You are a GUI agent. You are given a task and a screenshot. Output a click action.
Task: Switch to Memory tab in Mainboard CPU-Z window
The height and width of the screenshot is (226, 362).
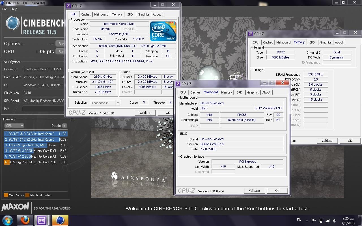[227, 92]
